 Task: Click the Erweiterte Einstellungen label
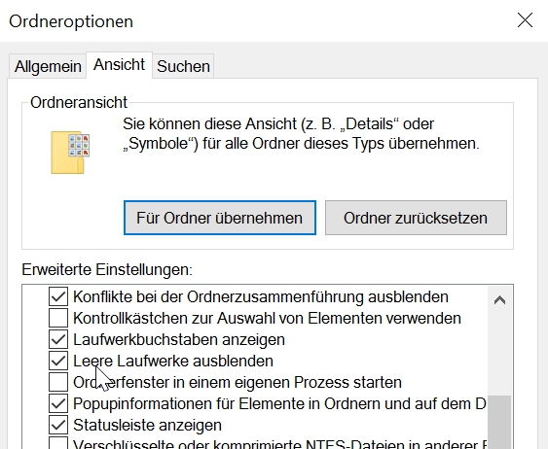(107, 269)
